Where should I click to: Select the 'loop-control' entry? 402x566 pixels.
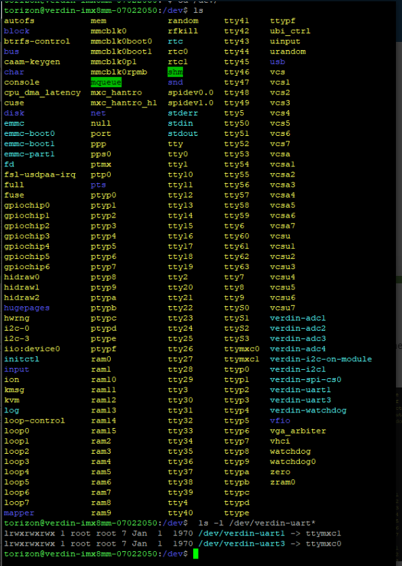pos(34,421)
